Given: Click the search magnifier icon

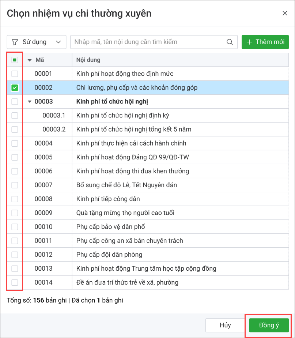Looking at the screenshot, I should [230, 42].
